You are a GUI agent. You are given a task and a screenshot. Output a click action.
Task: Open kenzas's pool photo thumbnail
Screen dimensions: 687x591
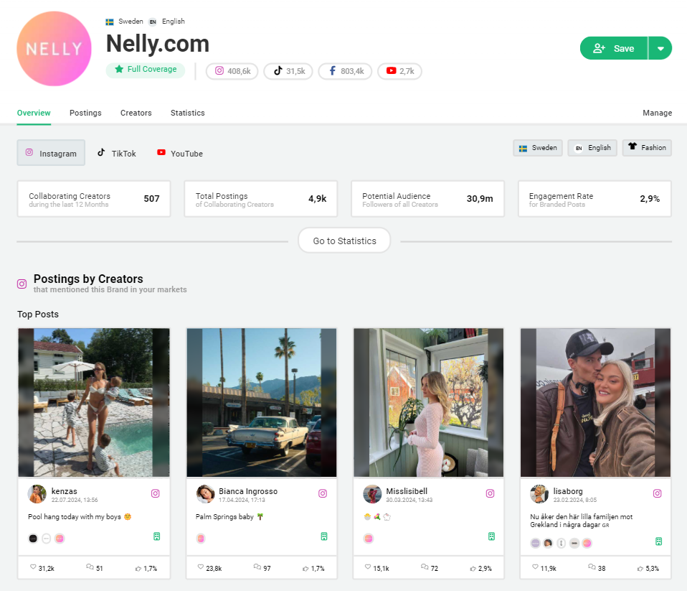pos(93,402)
